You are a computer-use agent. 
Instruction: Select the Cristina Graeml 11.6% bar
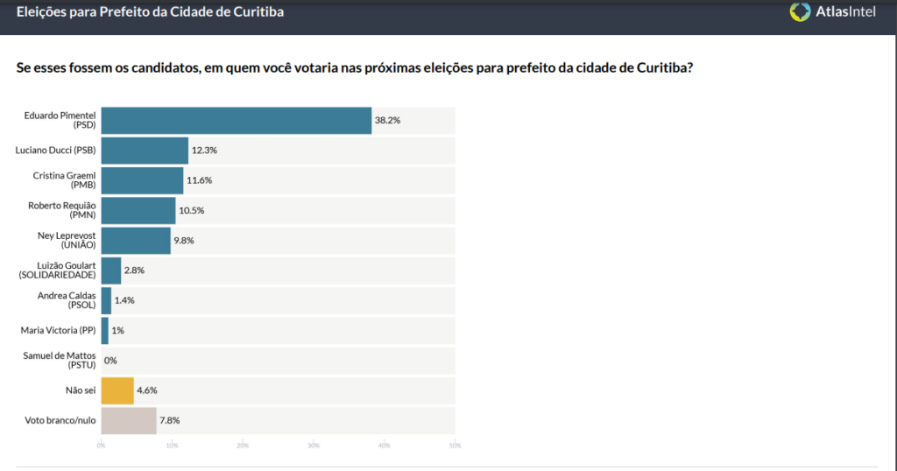tap(143, 180)
